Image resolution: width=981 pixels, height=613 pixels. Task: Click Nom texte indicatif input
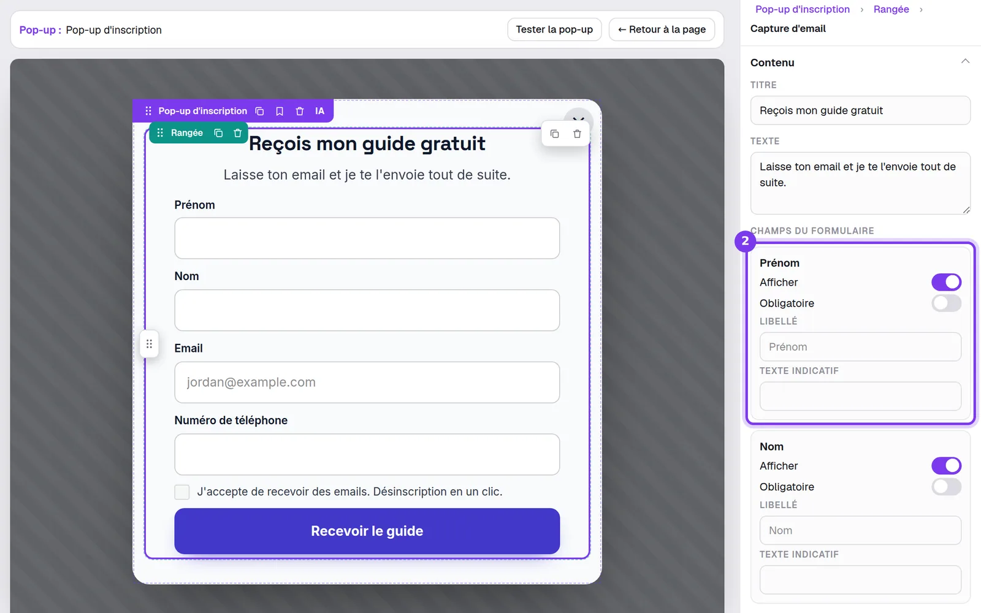click(860, 579)
